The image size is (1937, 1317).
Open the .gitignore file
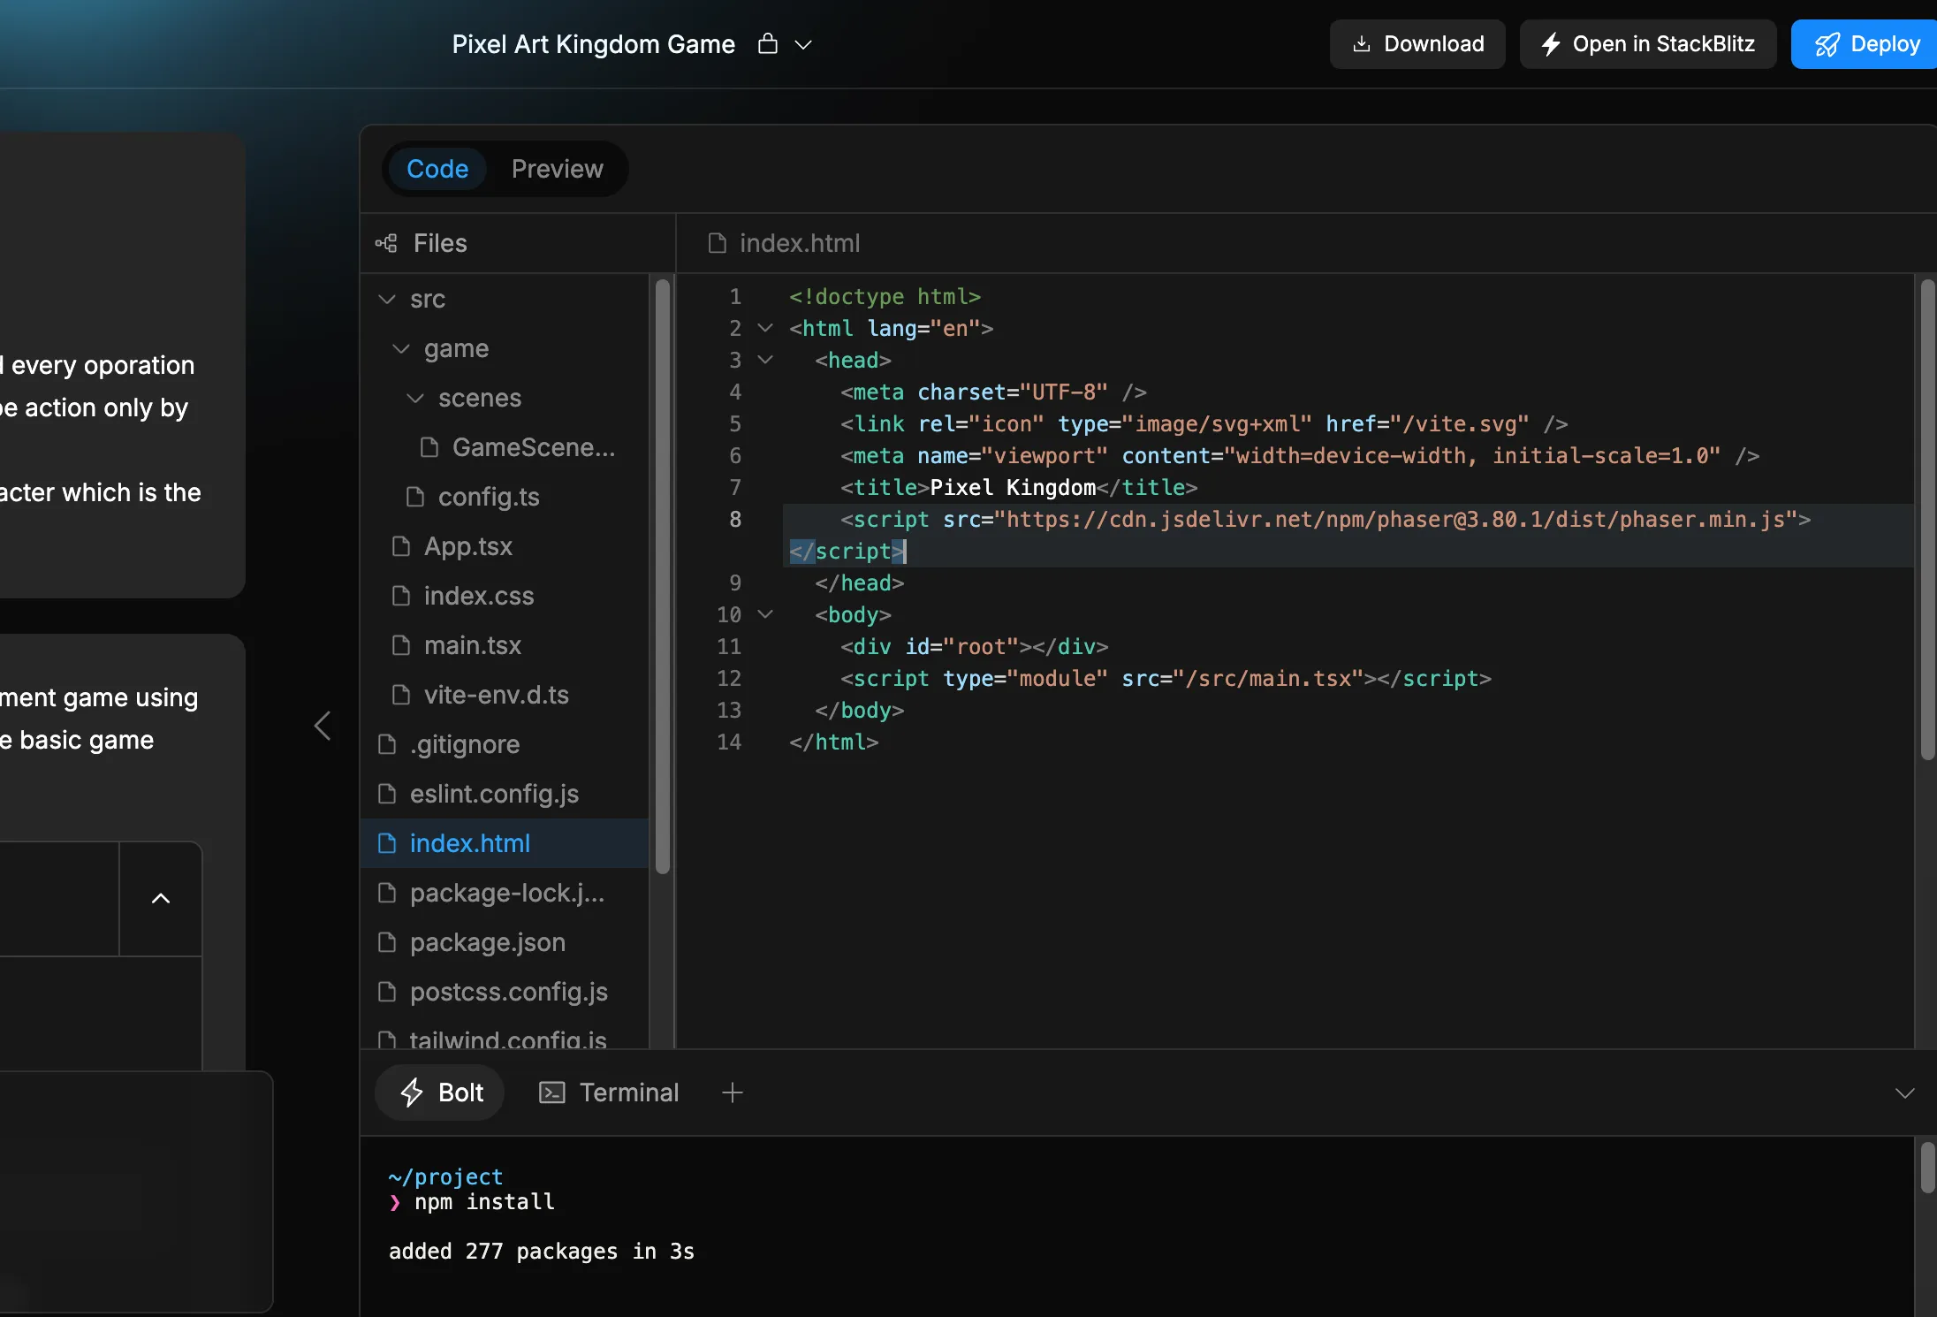(x=505, y=744)
